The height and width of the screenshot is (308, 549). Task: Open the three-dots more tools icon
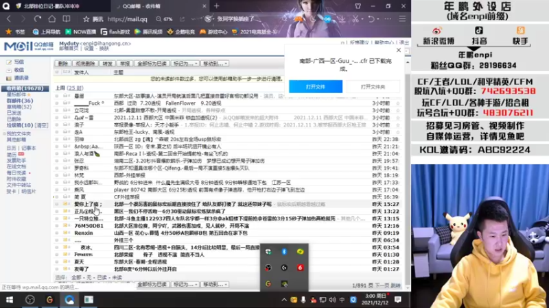coord(388,19)
